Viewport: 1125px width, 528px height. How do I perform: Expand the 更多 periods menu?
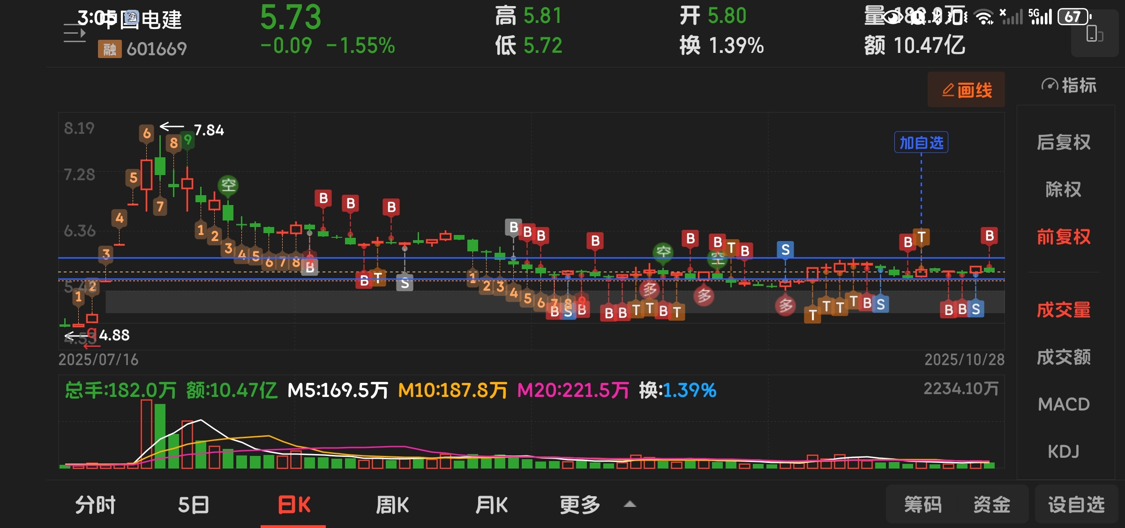[x=580, y=505]
